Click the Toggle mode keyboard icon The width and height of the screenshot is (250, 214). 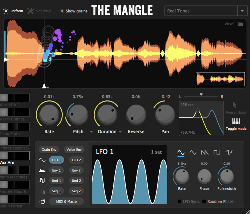point(236,122)
